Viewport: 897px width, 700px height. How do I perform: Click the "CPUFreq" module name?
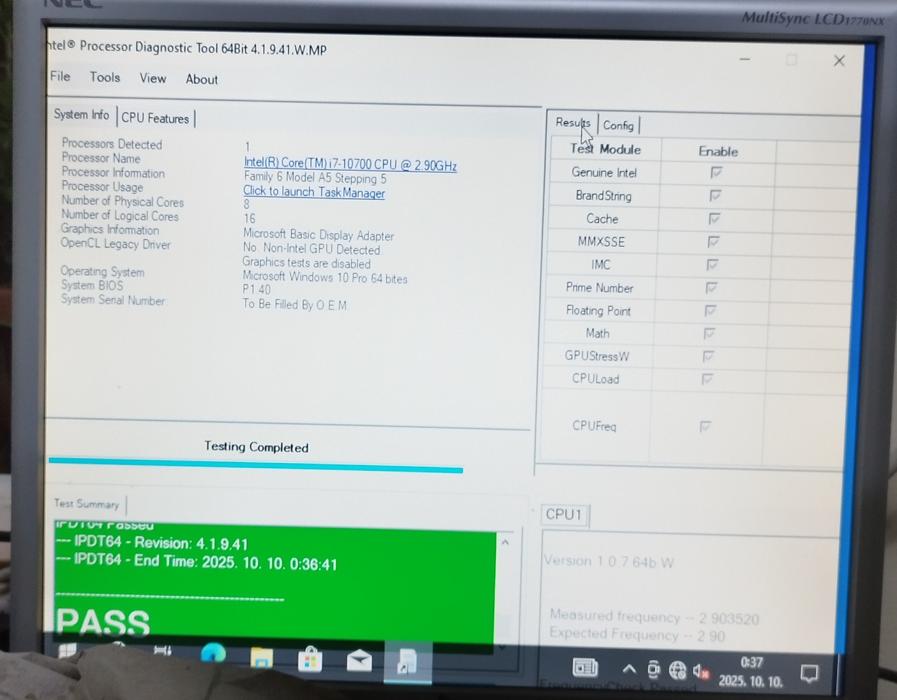tap(594, 426)
